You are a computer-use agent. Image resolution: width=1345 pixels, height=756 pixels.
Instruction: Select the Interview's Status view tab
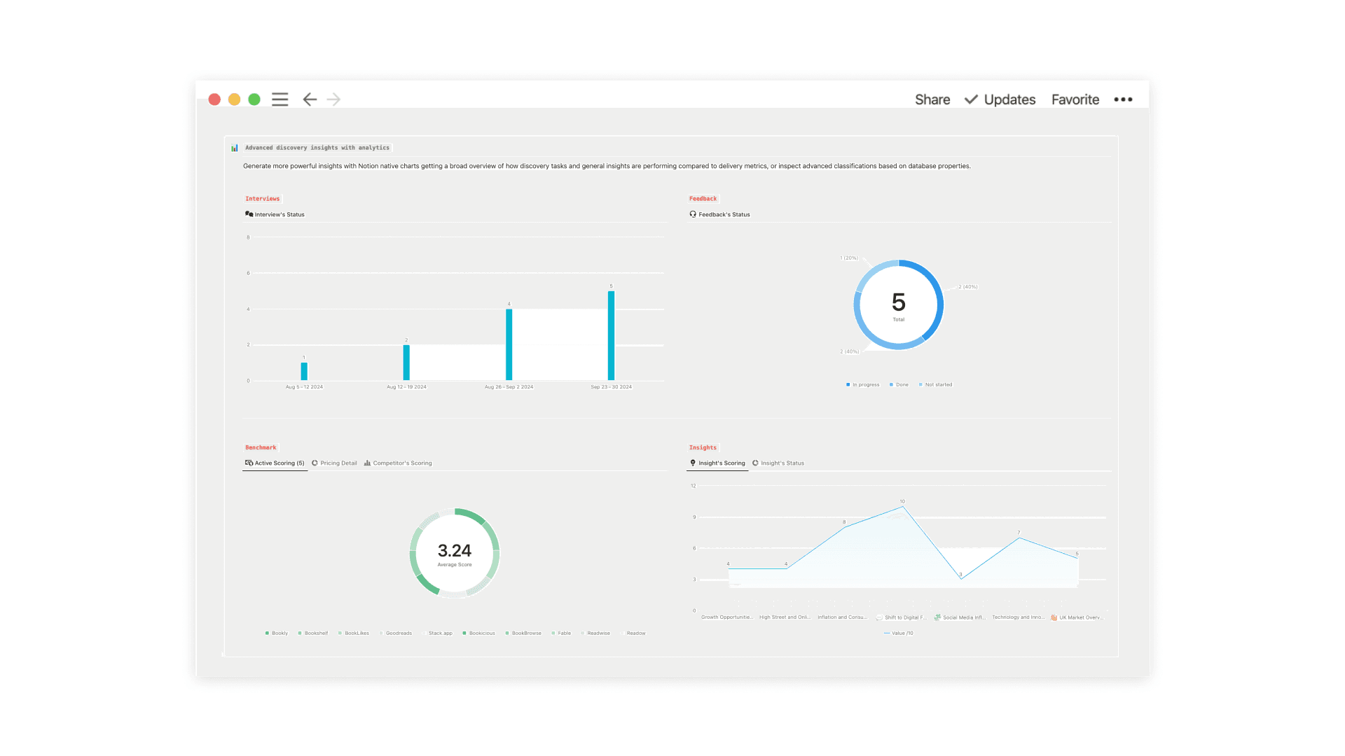(275, 214)
